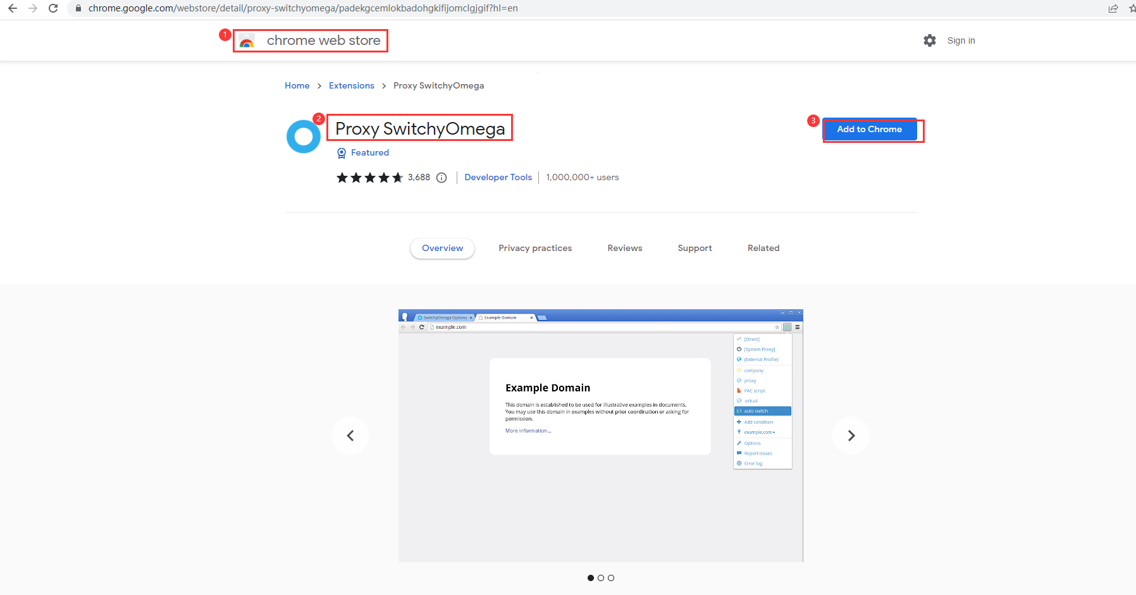This screenshot has width=1136, height=595.
Task: Select second carousel dot
Action: coord(601,578)
